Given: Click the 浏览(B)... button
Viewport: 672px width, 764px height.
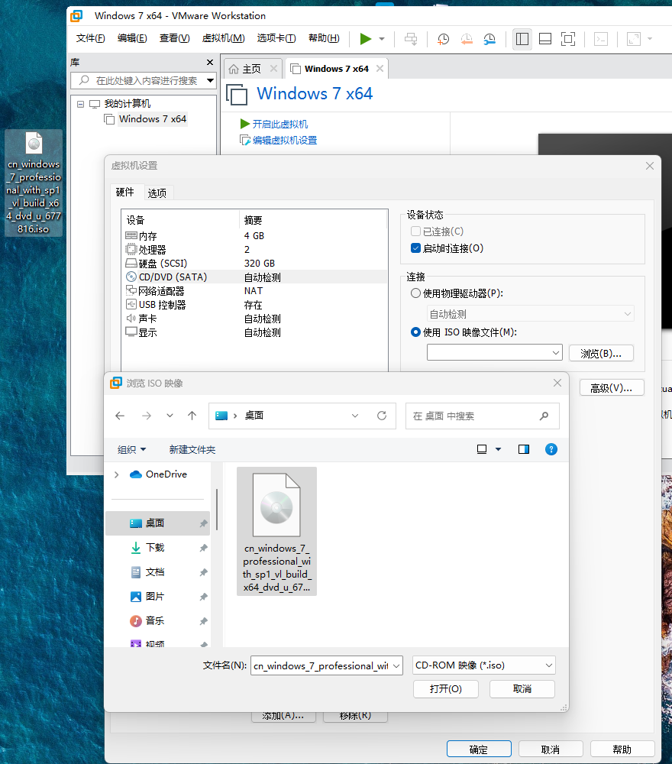Looking at the screenshot, I should tap(601, 353).
